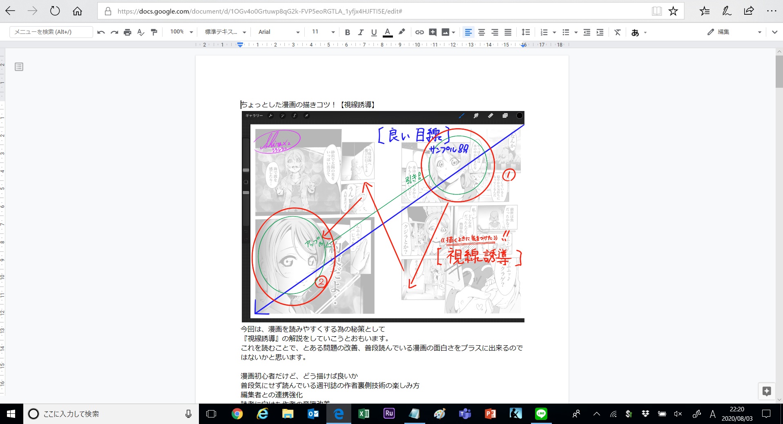Refresh the browser page
Screen dimensions: 783x424
click(55, 11)
